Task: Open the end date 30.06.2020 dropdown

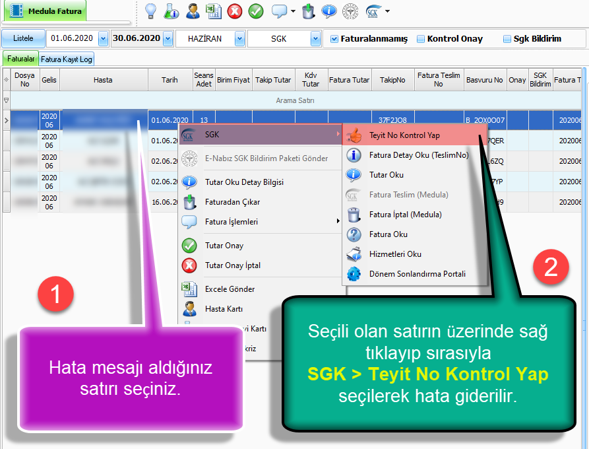Action: (x=168, y=38)
